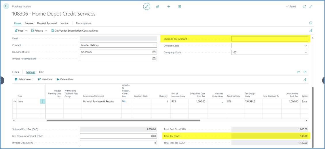Click the Override Tax Amount field

click(x=270, y=39)
